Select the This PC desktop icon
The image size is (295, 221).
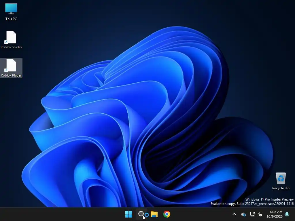tap(11, 12)
